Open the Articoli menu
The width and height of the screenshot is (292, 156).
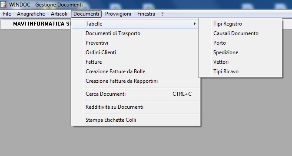pyautogui.click(x=59, y=14)
